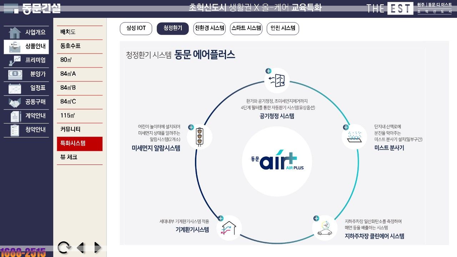
Task: Click the 청약안내 checklist icon
Action: click(x=15, y=130)
